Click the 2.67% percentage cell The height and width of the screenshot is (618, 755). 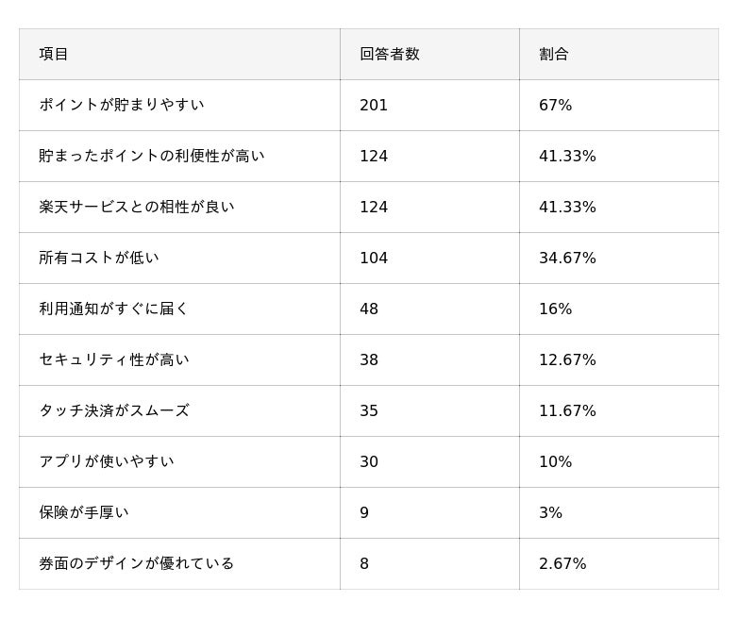562,564
